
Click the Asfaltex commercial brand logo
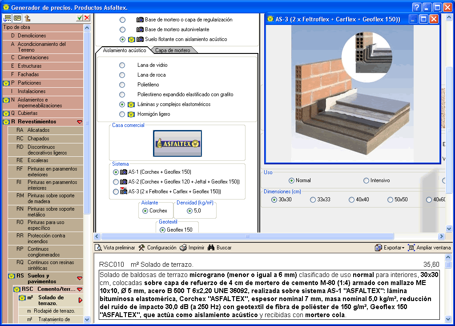[177, 143]
